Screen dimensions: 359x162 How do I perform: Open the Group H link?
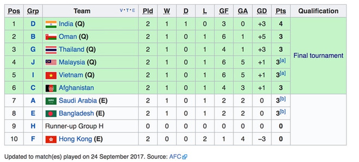(x=33, y=126)
